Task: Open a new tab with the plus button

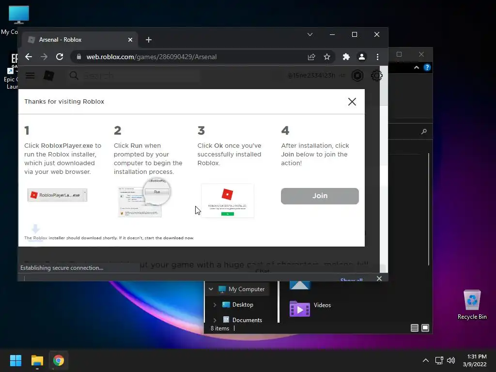Action: pos(149,40)
